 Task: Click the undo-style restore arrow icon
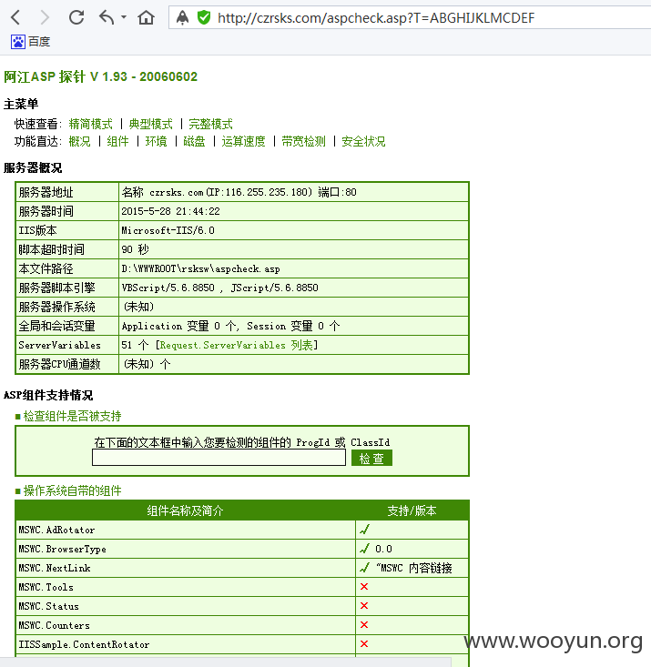[107, 17]
